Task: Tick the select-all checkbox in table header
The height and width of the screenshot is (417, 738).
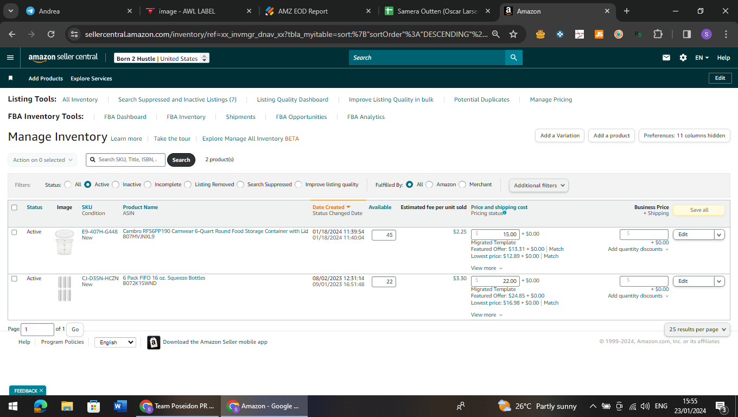Action: 15,207
